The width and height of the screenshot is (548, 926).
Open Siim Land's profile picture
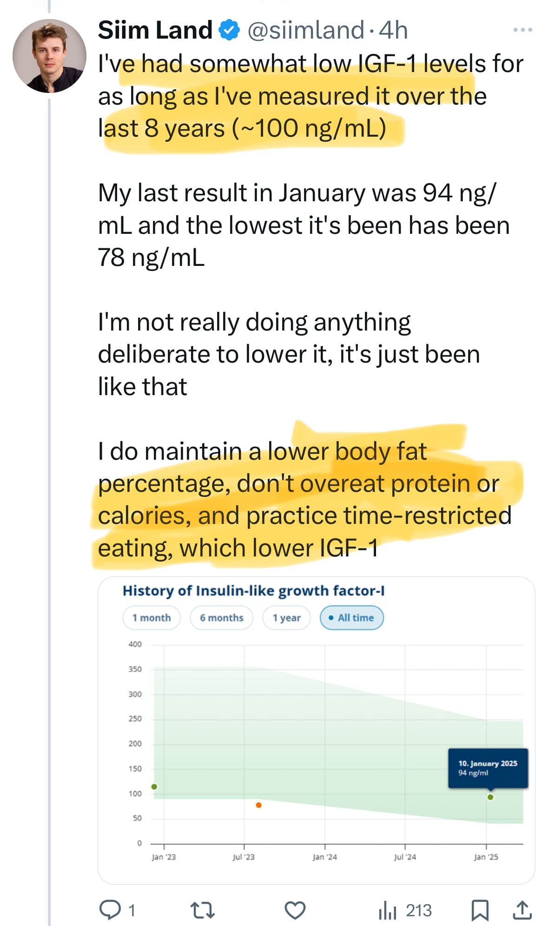[x=49, y=56]
